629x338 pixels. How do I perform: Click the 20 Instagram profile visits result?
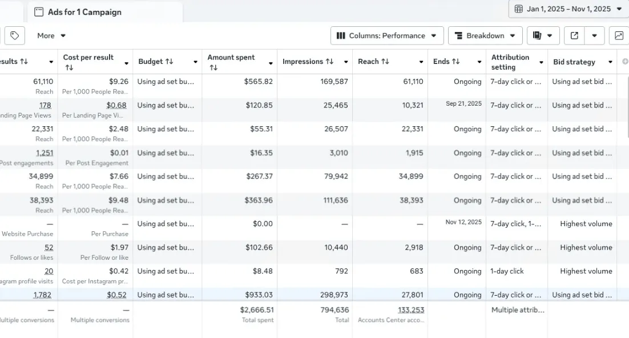click(49, 271)
